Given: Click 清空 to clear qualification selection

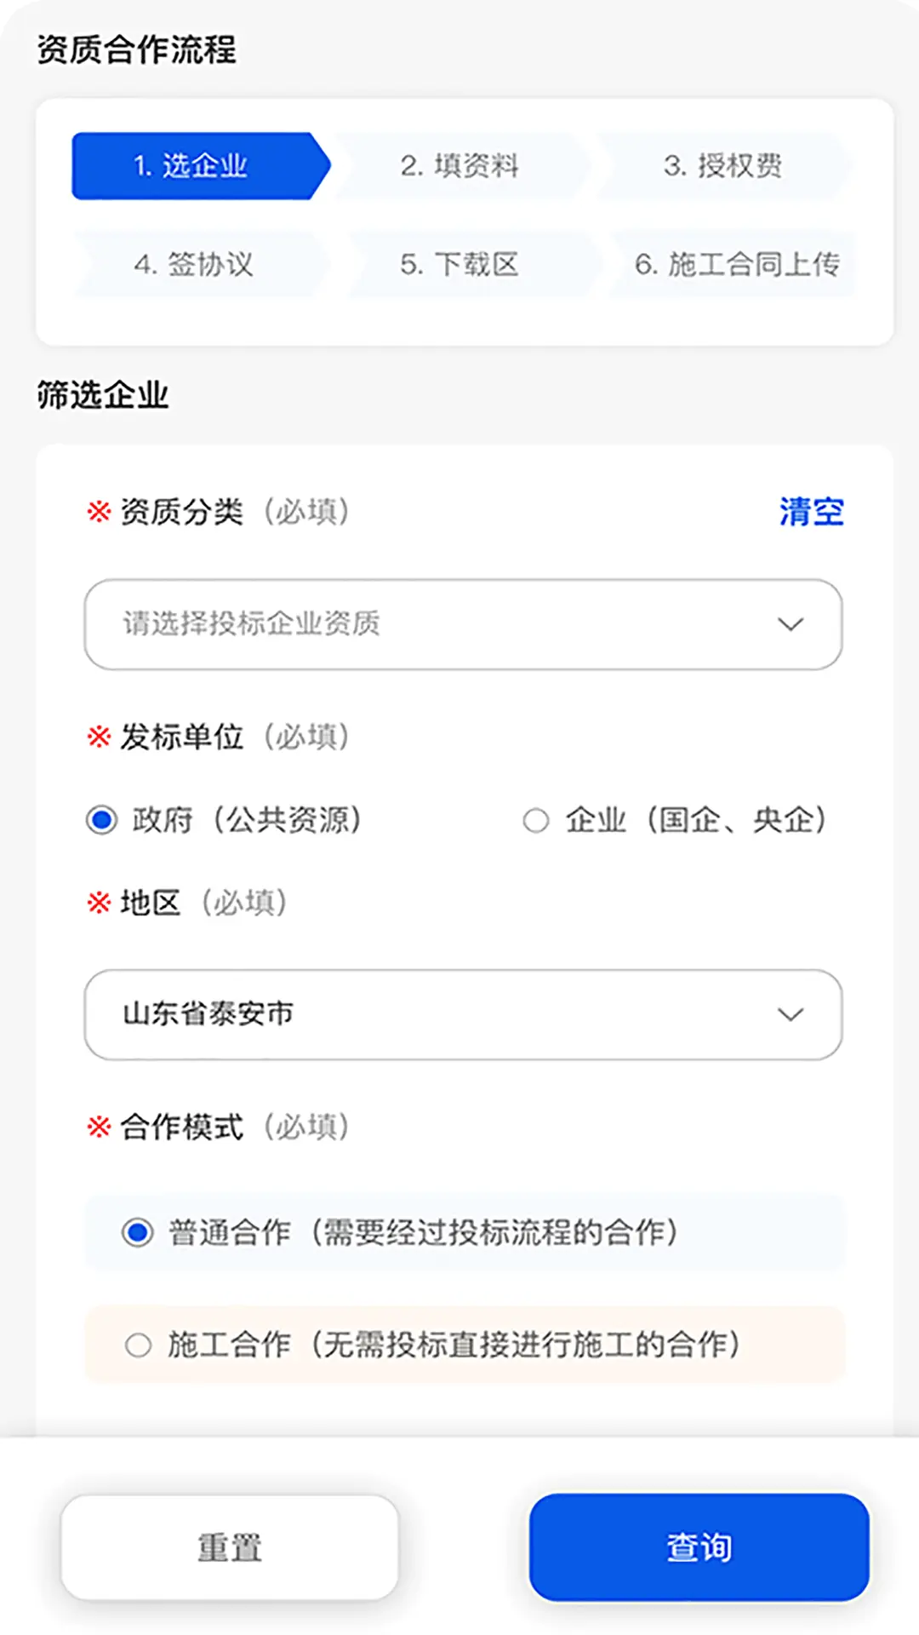Looking at the screenshot, I should pos(811,512).
